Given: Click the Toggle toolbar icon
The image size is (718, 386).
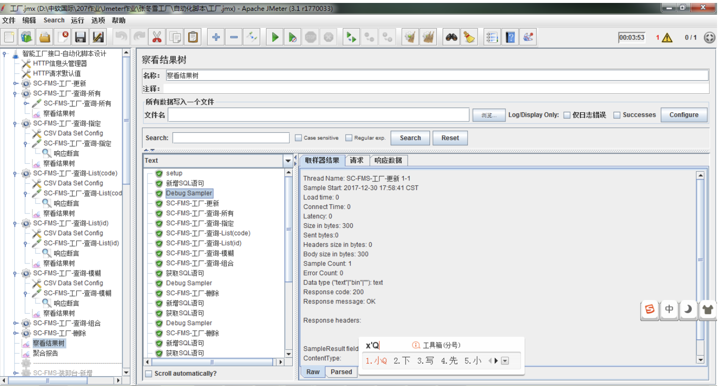Looking at the screenshot, I should pyautogui.click(x=252, y=37).
